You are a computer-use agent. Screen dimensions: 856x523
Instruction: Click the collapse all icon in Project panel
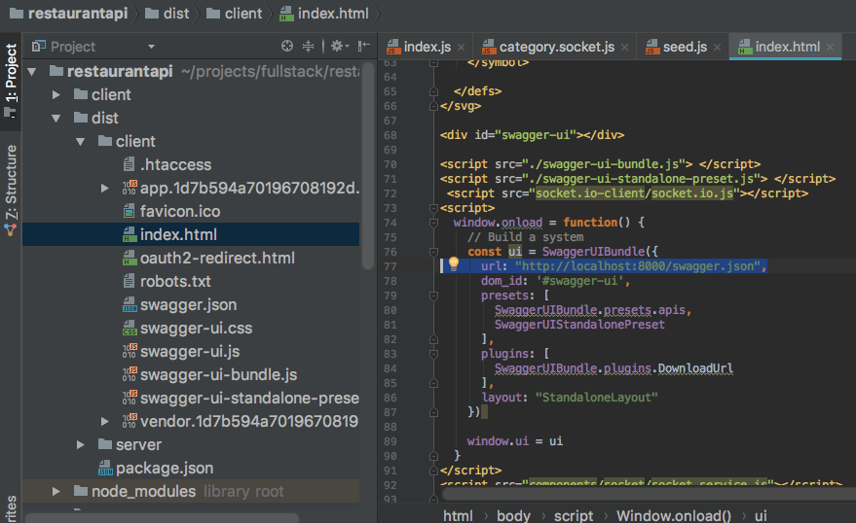[309, 47]
